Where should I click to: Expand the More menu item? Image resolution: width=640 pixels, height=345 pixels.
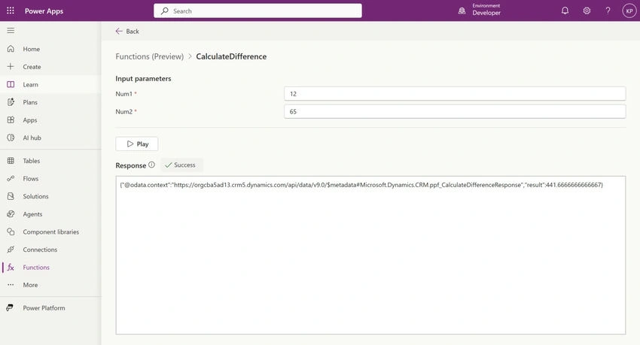[x=50, y=285]
